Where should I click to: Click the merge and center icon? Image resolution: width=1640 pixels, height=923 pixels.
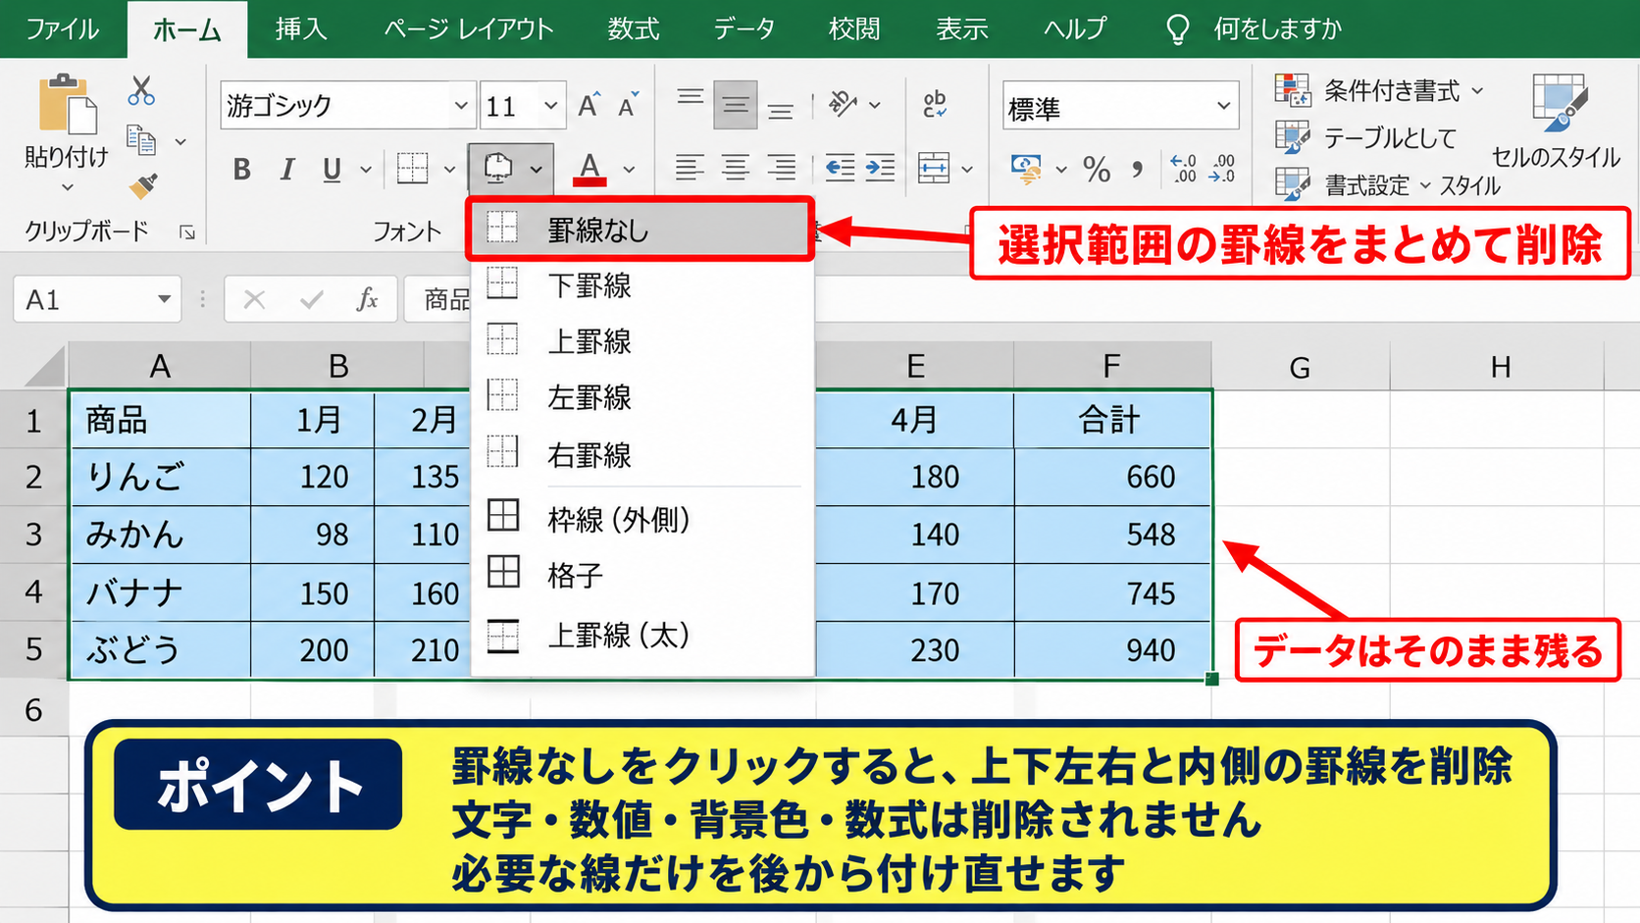(x=934, y=168)
